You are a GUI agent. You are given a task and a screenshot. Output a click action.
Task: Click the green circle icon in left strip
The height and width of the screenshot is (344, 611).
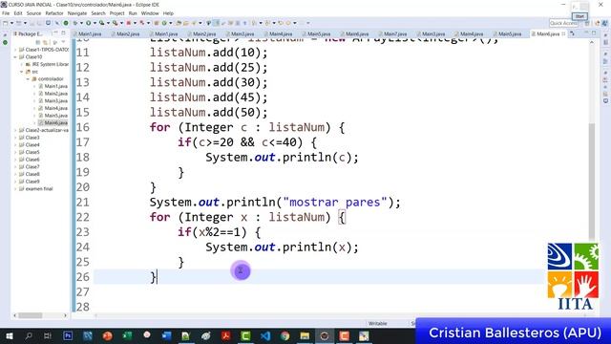click(5, 42)
